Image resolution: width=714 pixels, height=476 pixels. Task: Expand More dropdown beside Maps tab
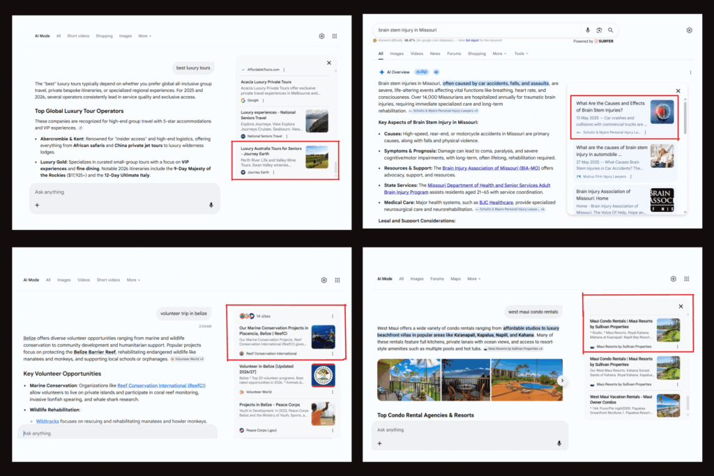coord(474,279)
